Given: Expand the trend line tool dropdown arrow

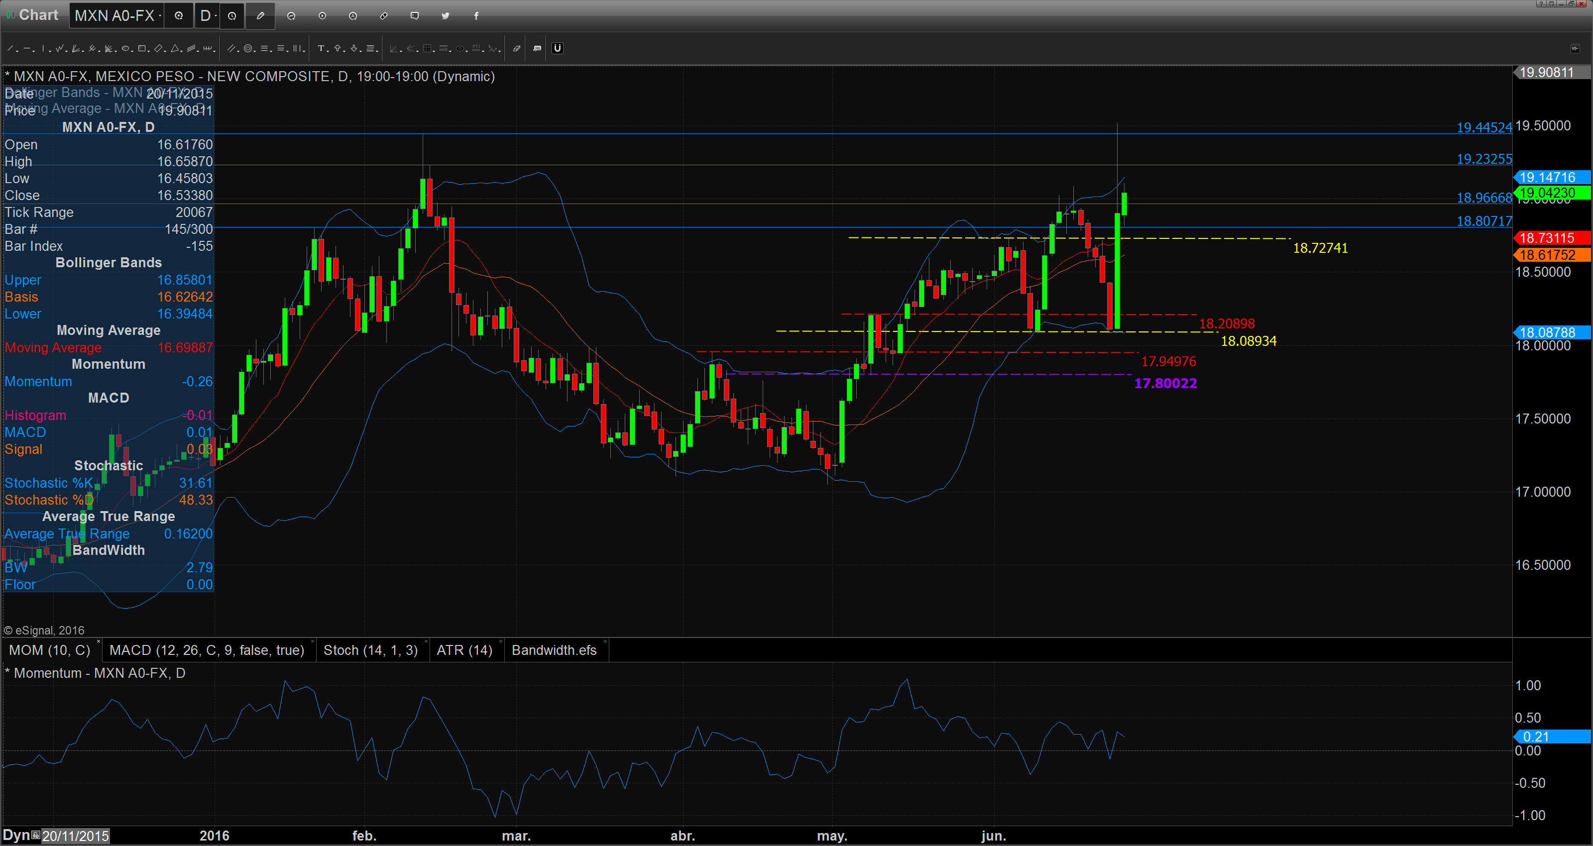Looking at the screenshot, I should pyautogui.click(x=17, y=51).
